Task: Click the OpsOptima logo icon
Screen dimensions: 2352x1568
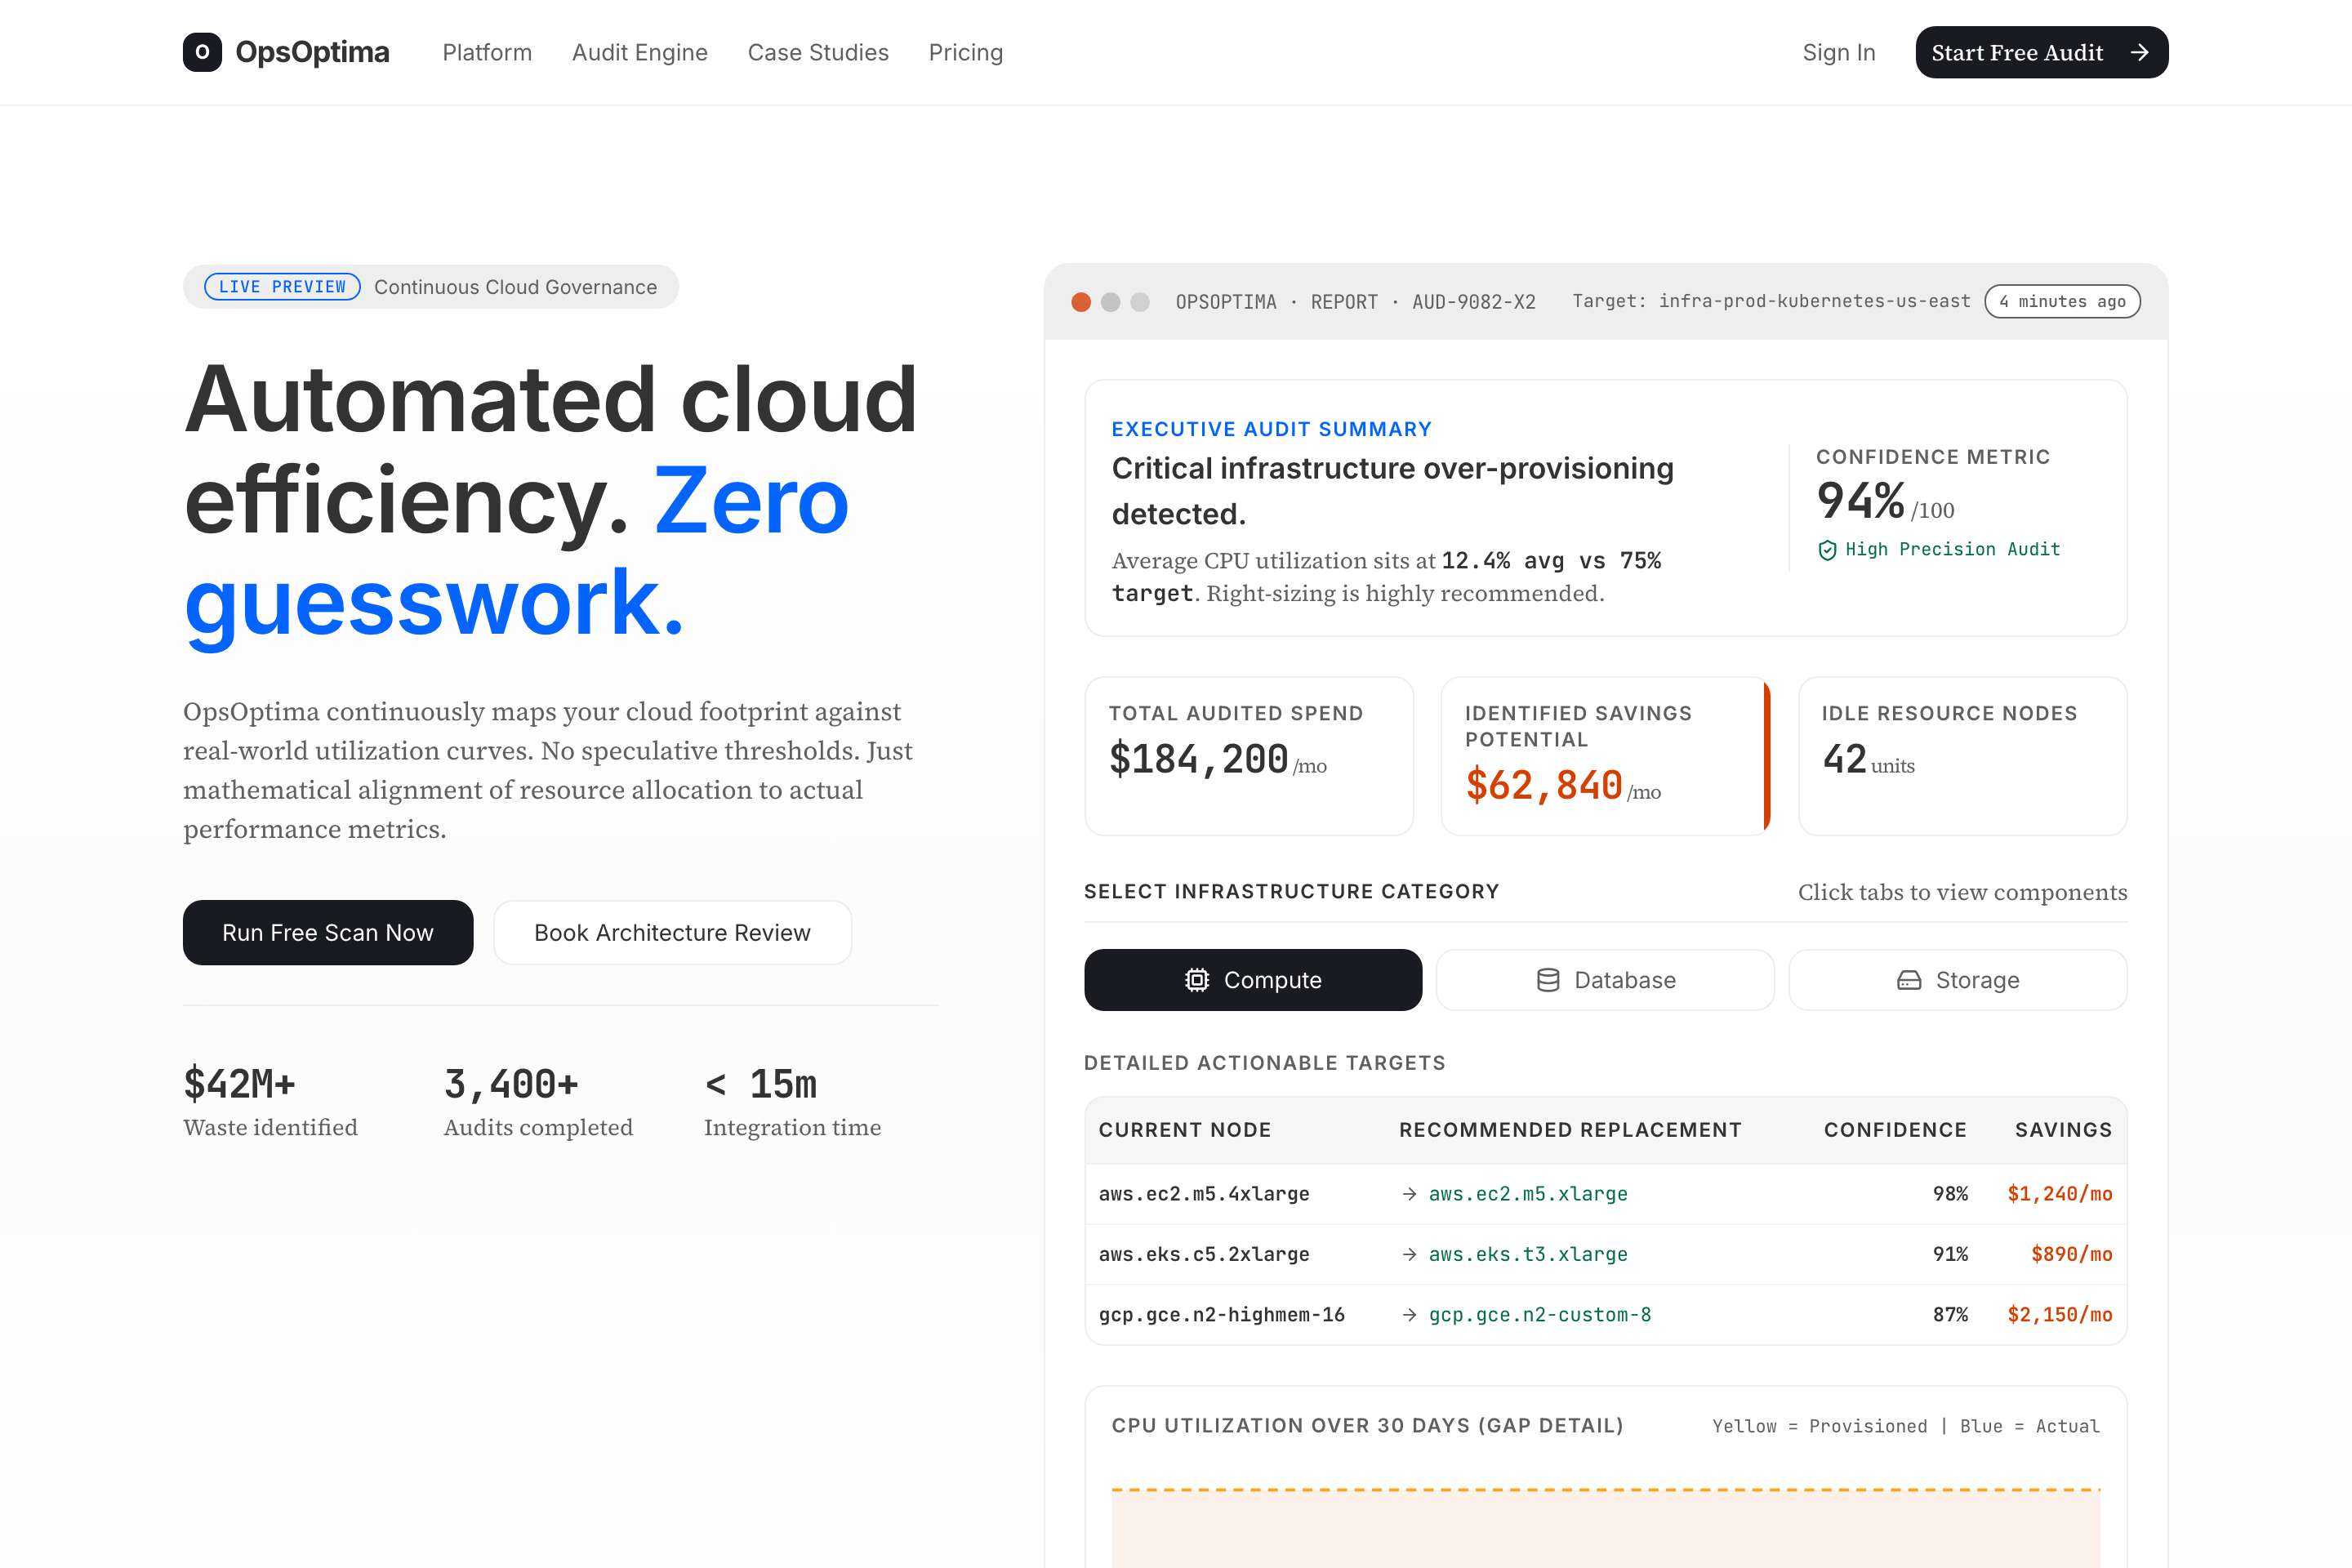Action: click(202, 52)
